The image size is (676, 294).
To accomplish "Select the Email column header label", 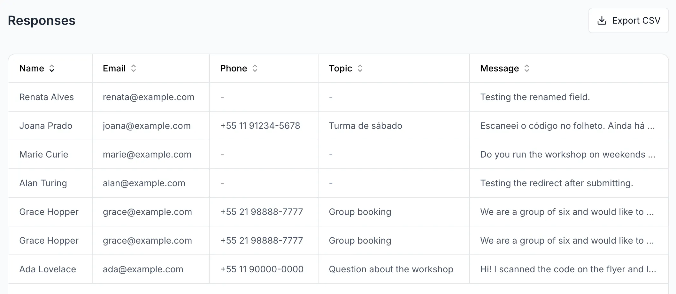I will coord(114,68).
